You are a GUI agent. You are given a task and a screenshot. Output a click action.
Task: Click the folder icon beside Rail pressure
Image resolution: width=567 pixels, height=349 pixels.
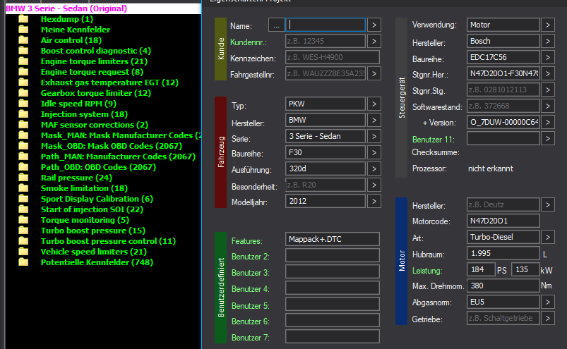23,178
